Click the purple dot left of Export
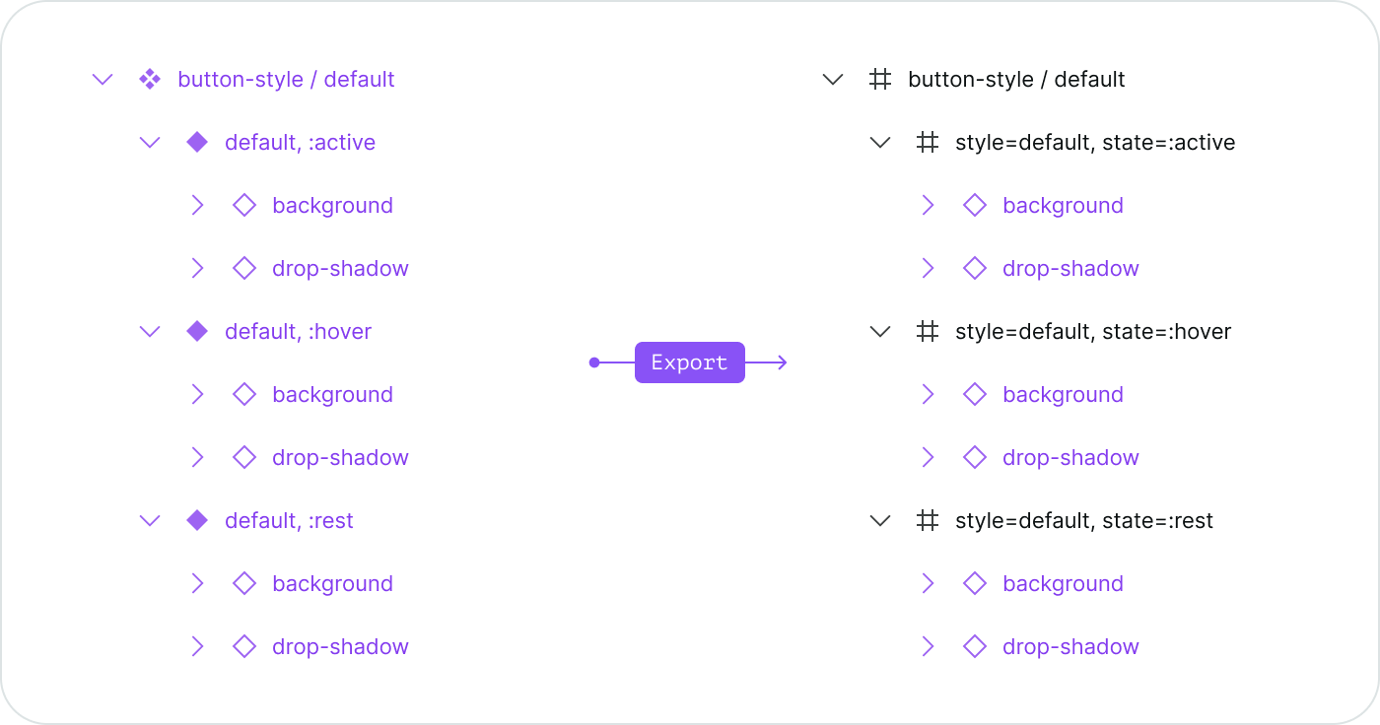The width and height of the screenshot is (1380, 725). tap(594, 363)
